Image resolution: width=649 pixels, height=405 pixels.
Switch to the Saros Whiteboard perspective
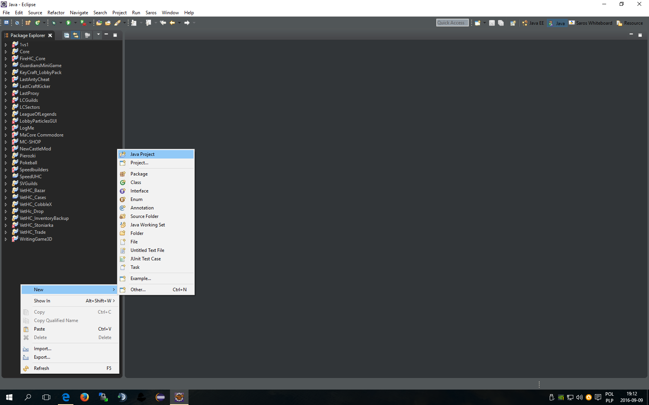[590, 23]
